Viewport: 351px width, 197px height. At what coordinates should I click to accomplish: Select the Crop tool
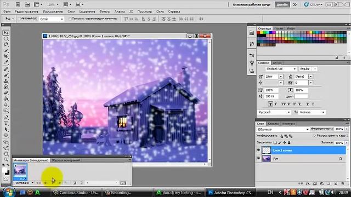(6, 56)
